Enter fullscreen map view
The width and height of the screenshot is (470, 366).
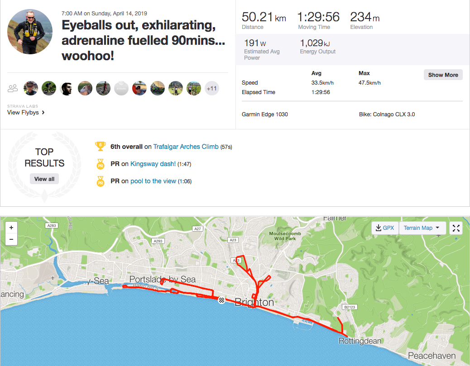[456, 228]
